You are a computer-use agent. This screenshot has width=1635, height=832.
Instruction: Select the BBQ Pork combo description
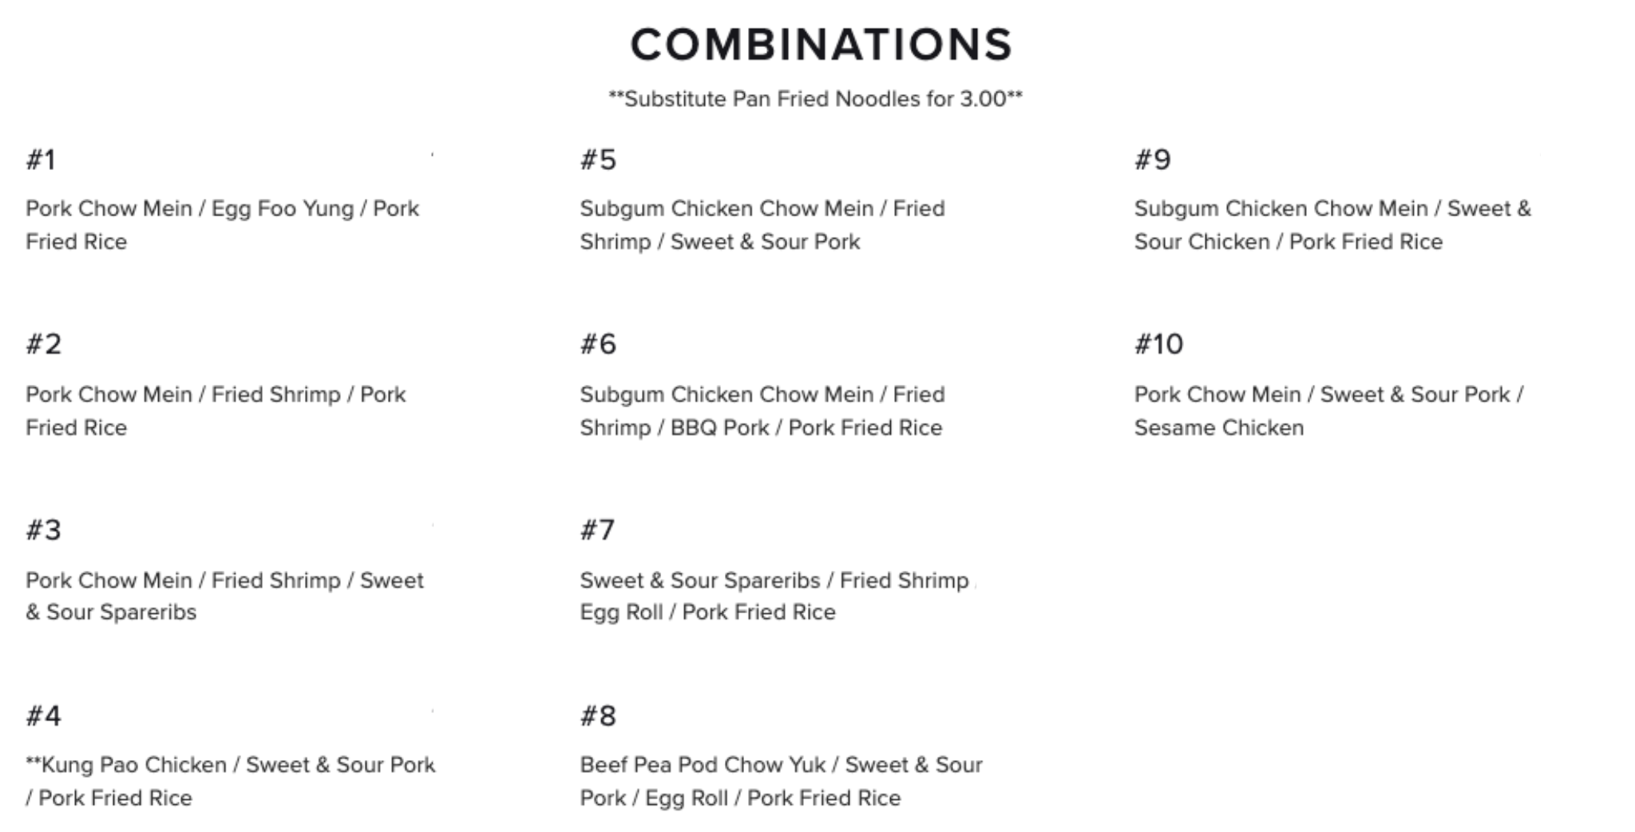tap(762, 411)
